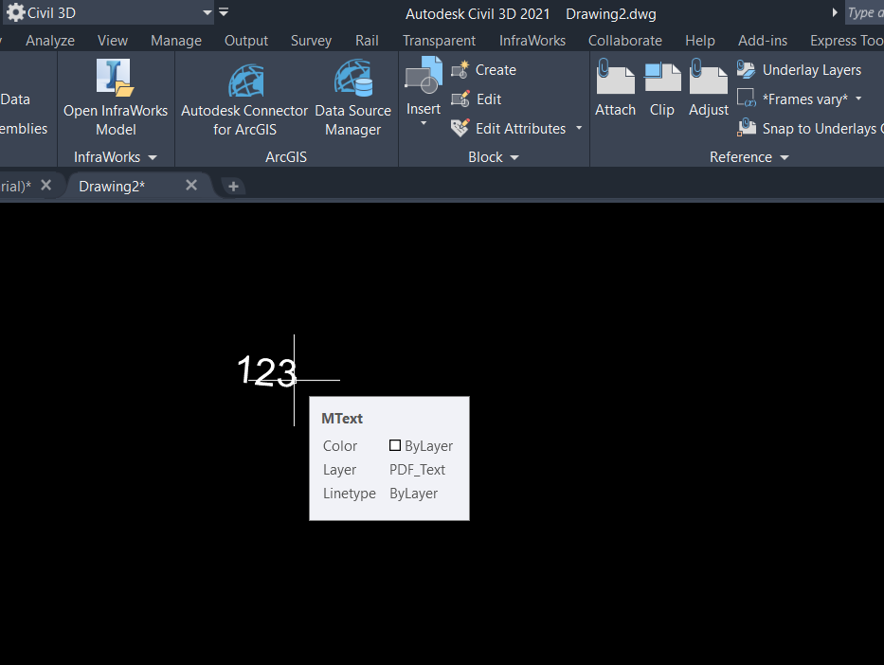Click the Open InfraWorks Model icon
The image size is (884, 665).
pos(116,78)
